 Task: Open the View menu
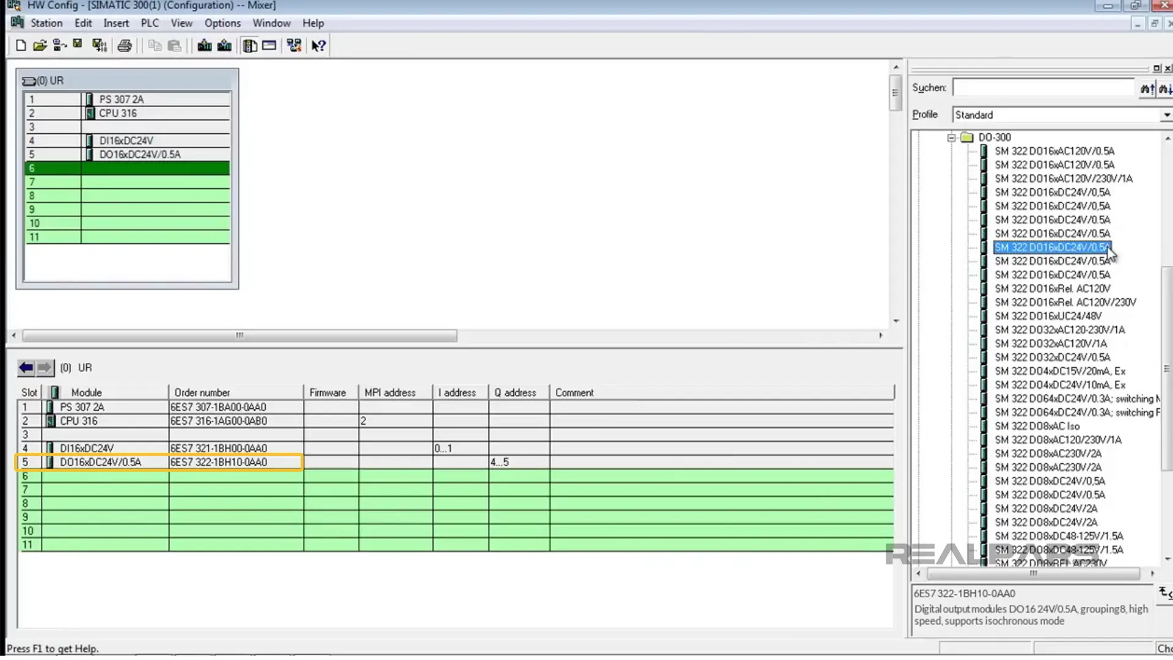click(181, 23)
